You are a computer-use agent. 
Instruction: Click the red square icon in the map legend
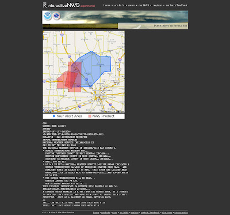(90, 116)
